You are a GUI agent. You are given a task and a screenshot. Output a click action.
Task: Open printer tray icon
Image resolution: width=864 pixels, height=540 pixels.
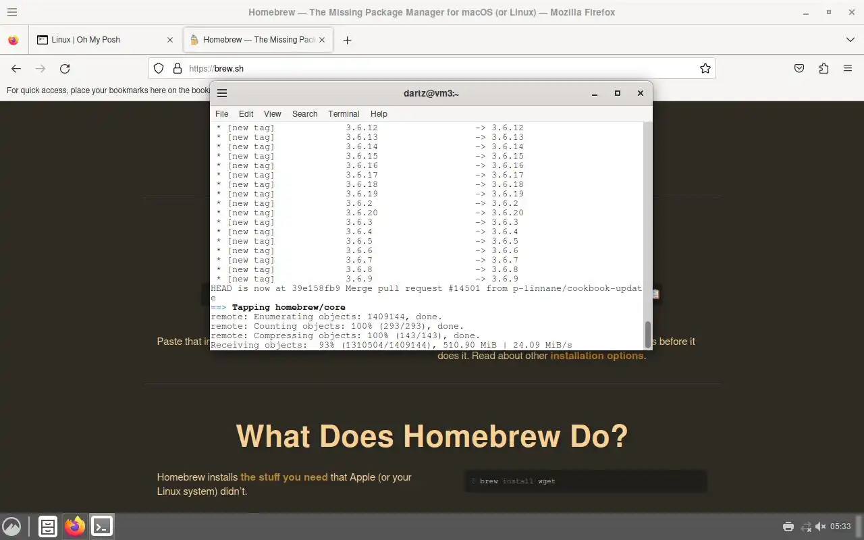coord(788,526)
